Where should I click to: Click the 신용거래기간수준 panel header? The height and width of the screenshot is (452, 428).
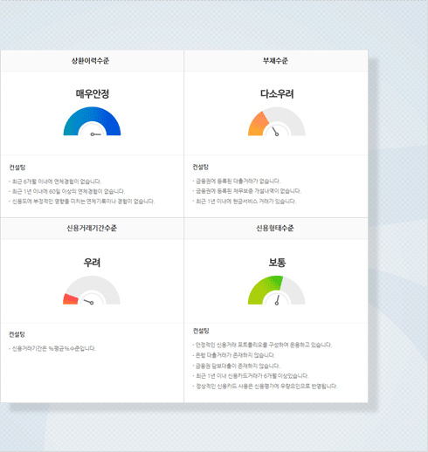point(92,229)
